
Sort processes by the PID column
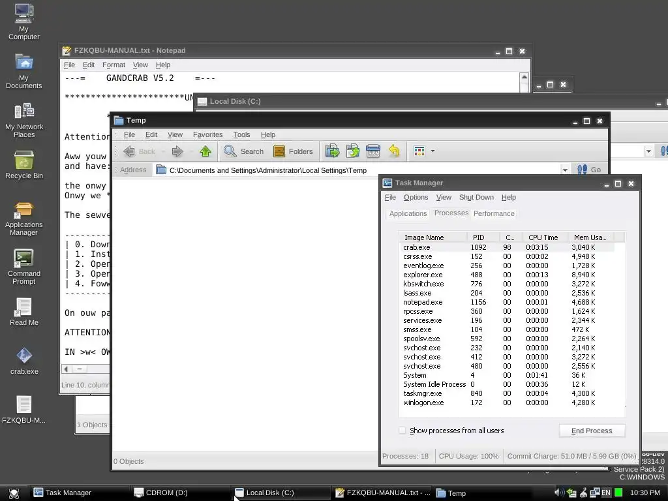(483, 237)
